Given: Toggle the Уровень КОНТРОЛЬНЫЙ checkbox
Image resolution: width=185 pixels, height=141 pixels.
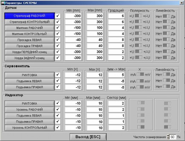Looking at the screenshot, I should pos(58,128).
